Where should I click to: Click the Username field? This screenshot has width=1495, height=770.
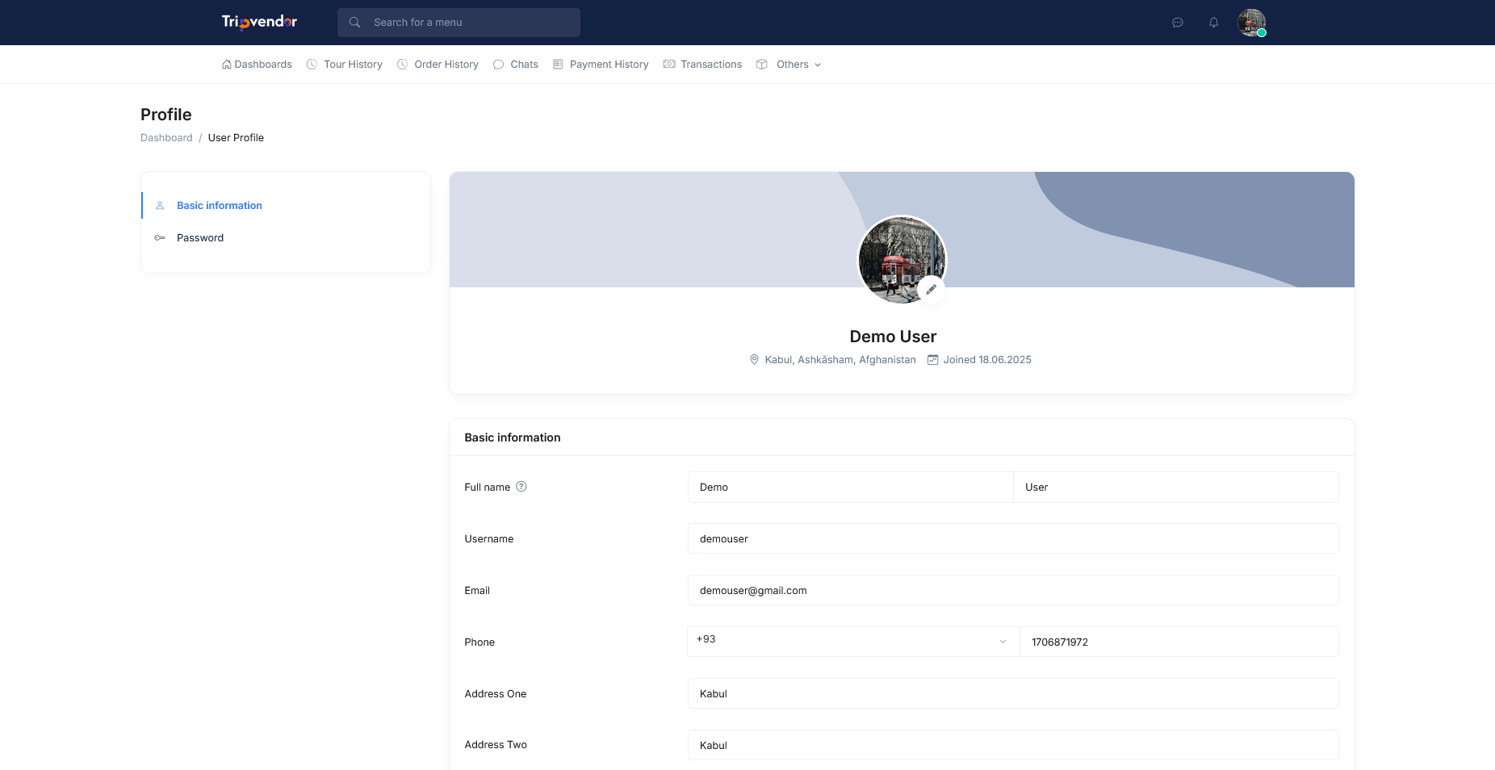(1013, 539)
